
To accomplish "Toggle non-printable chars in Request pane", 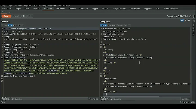I will tap(19, 25).
